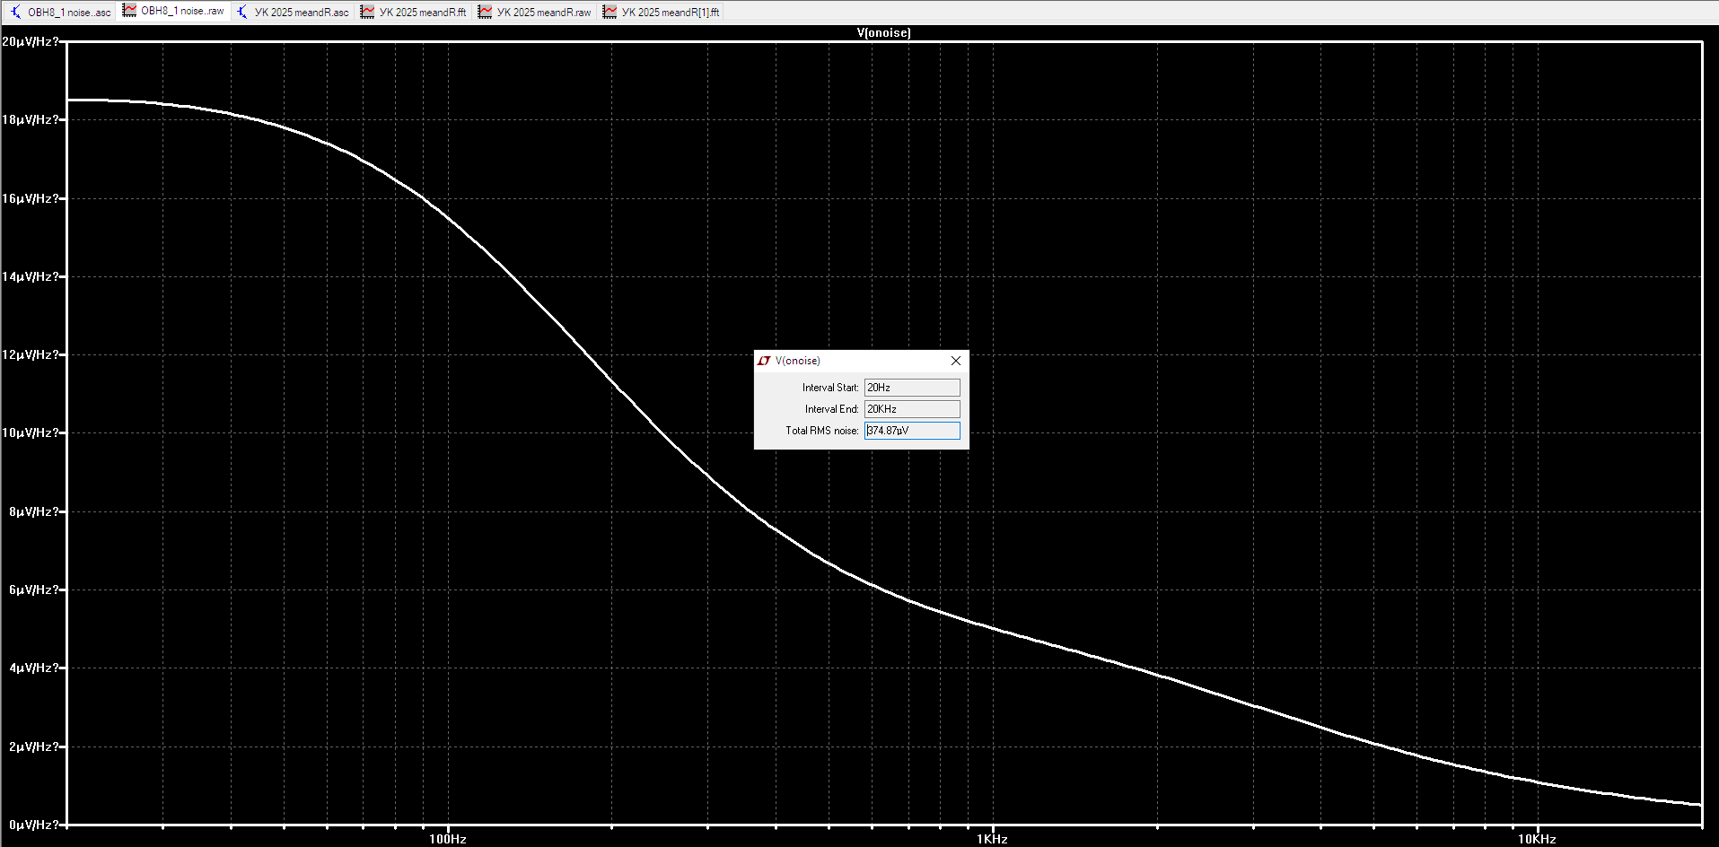1719x847 pixels.
Task: Click the 16µV/Hz vertical axis label
Action: tap(31, 198)
